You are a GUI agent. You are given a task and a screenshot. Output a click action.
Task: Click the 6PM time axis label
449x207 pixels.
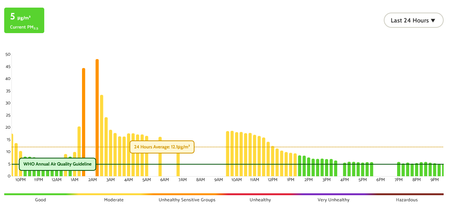pyautogui.click(x=380, y=180)
